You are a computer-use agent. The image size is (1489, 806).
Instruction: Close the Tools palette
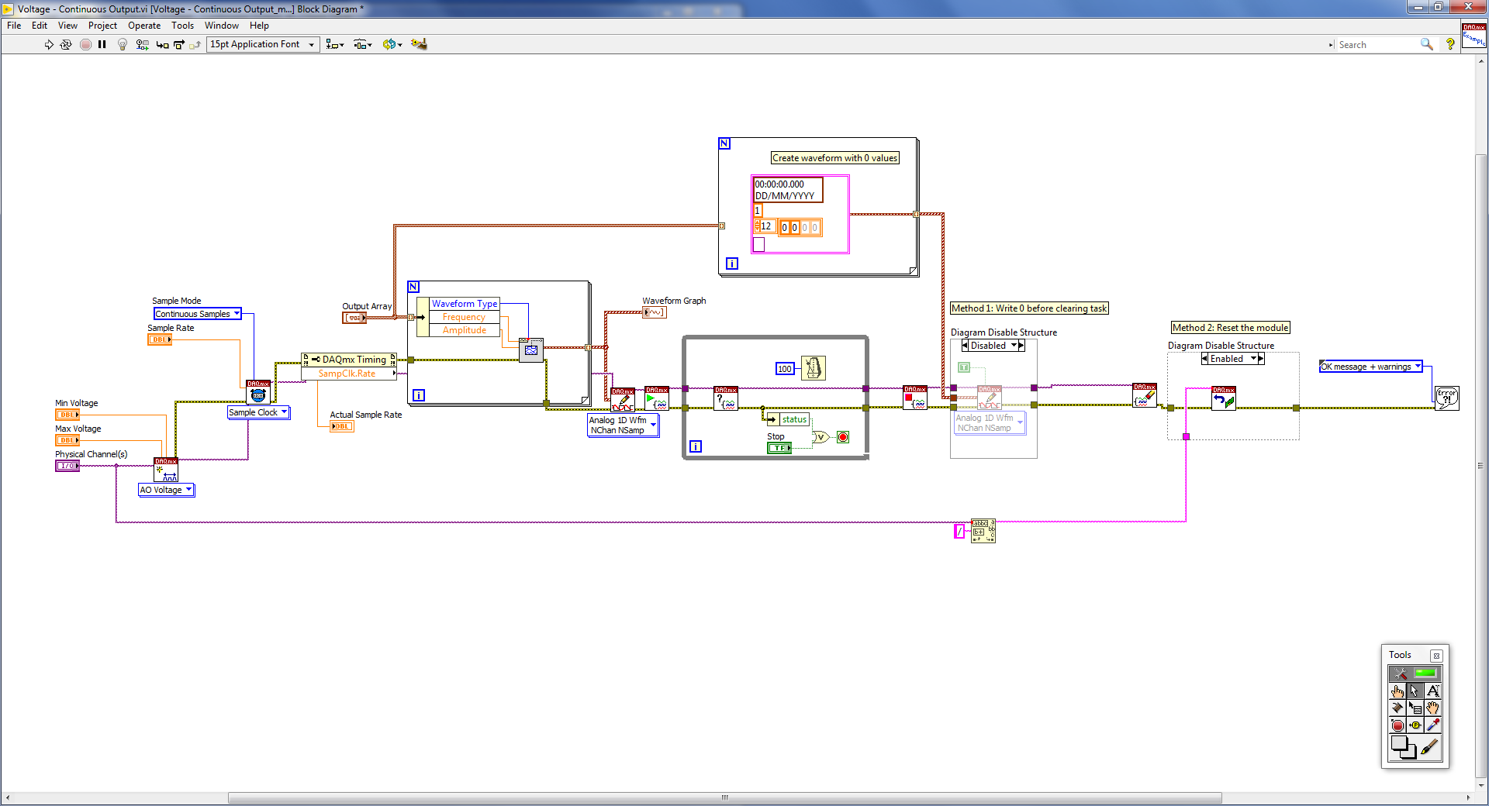click(1436, 656)
